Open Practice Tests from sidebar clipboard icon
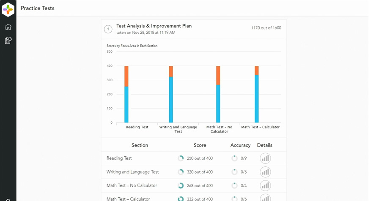This screenshot has height=201, width=371. click(x=8, y=41)
